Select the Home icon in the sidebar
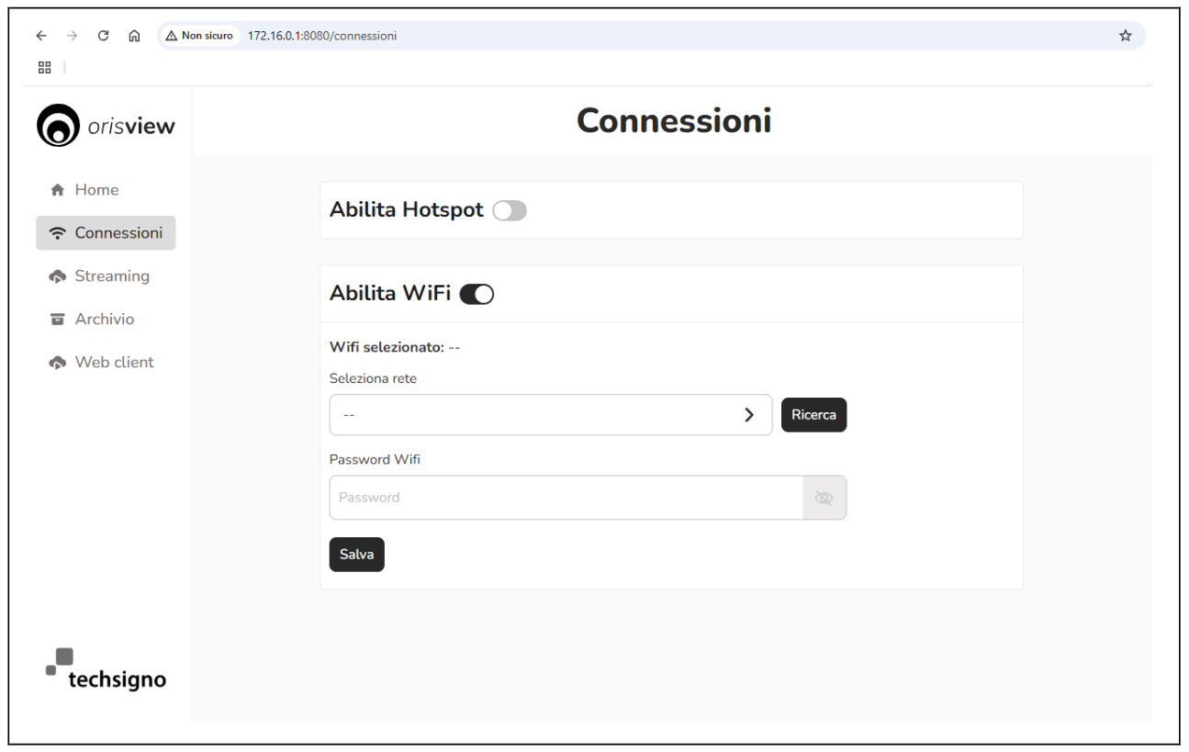This screenshot has width=1189, height=752. pyautogui.click(x=56, y=189)
